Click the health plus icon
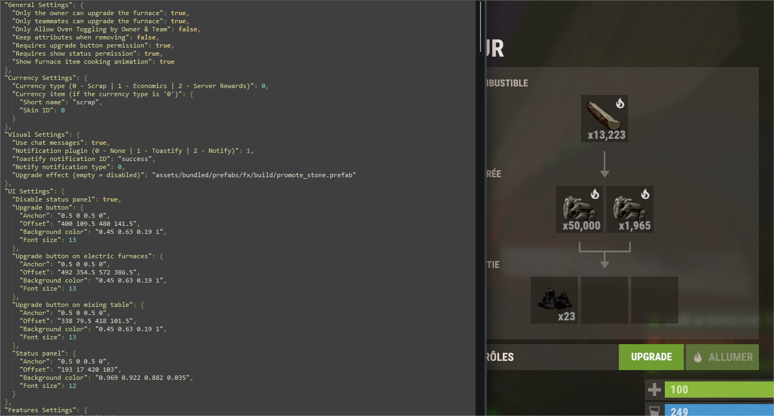The image size is (774, 416). (655, 390)
